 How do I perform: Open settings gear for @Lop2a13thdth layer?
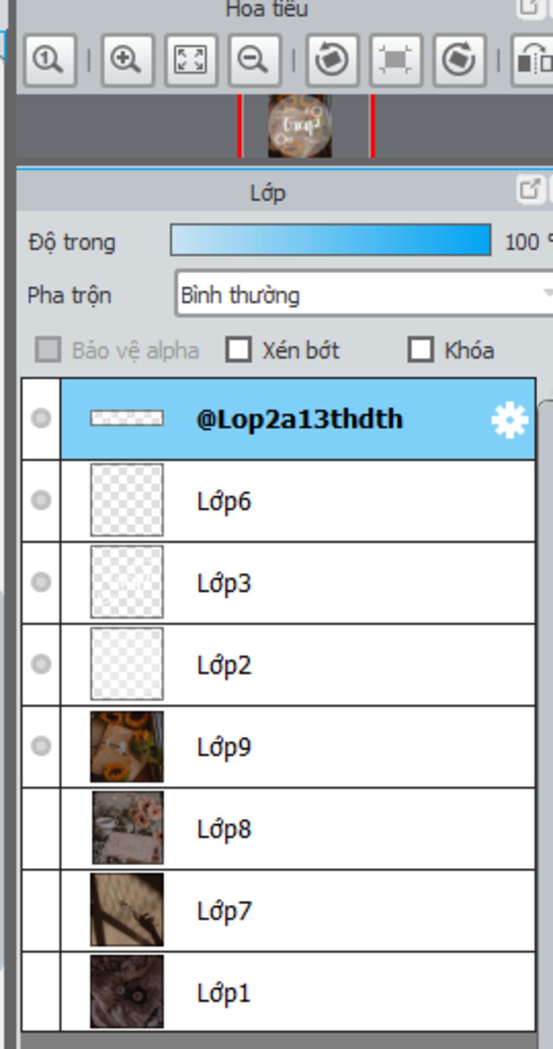tap(509, 420)
